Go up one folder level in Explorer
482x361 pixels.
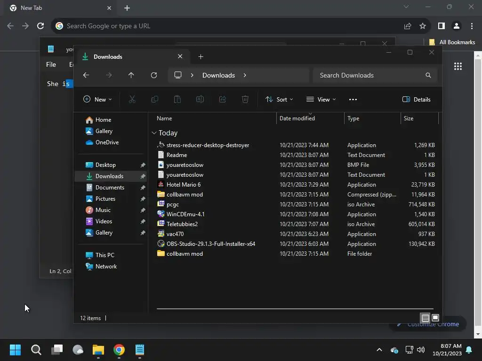pyautogui.click(x=131, y=75)
